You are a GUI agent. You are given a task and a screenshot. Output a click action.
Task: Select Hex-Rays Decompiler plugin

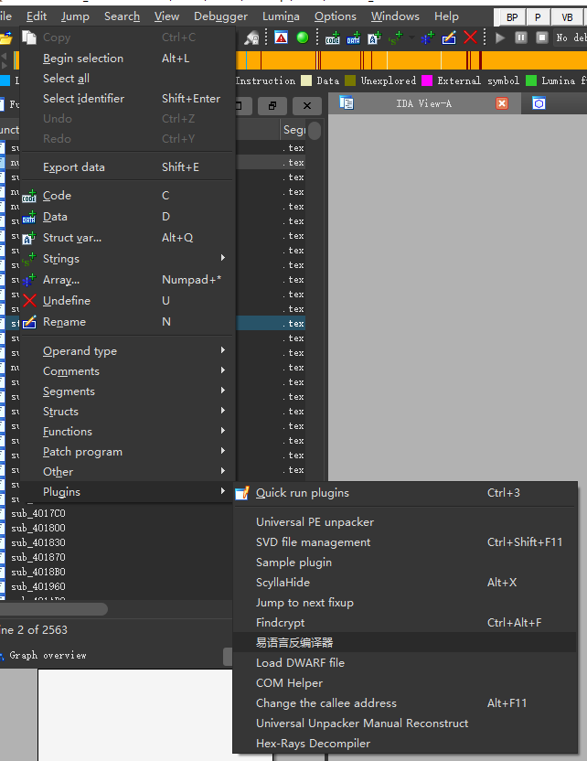tap(313, 744)
